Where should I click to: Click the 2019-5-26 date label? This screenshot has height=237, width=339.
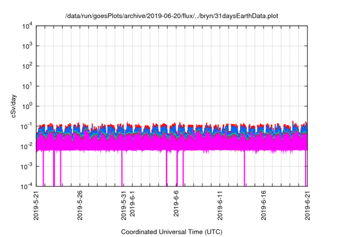(80, 205)
